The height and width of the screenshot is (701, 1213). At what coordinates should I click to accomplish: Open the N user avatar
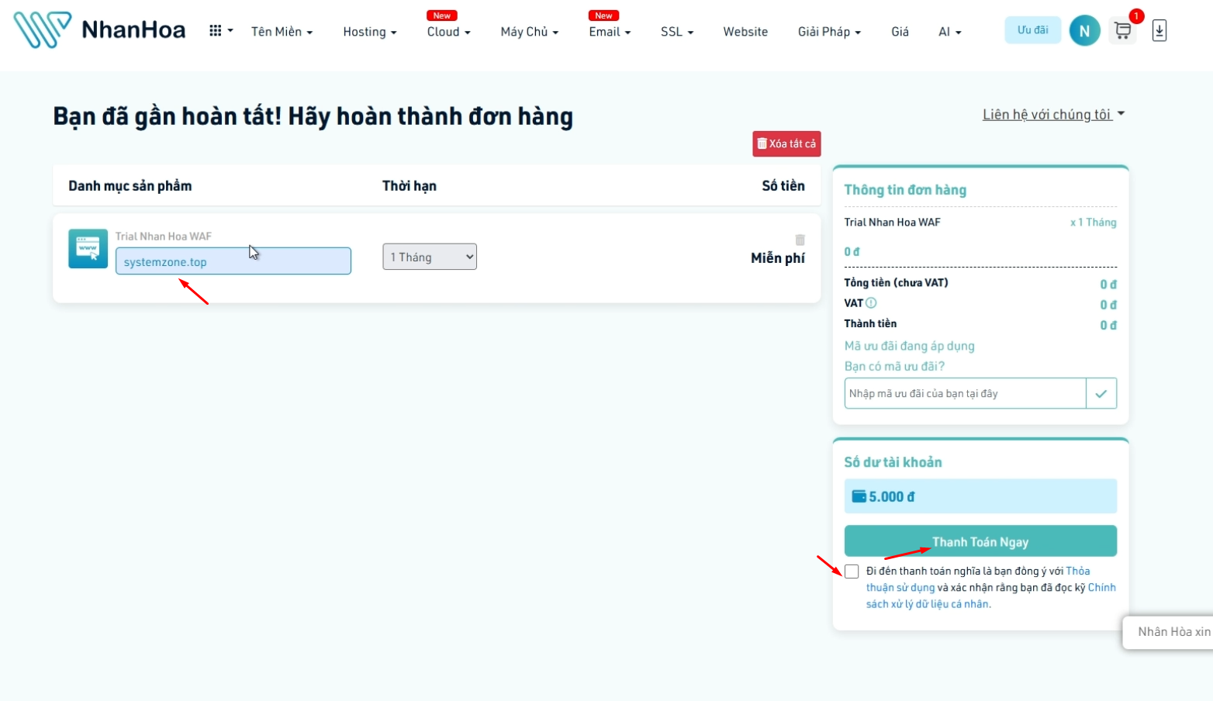pyautogui.click(x=1084, y=31)
